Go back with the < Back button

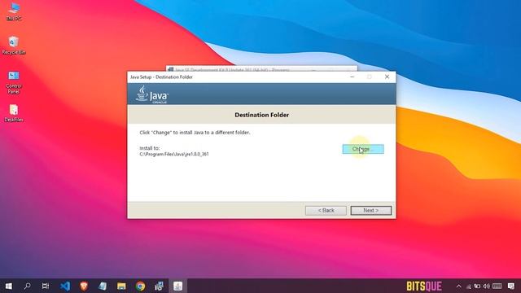point(326,211)
